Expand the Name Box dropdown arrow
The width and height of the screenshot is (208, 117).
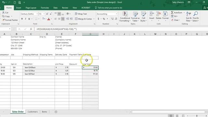pos(10,29)
